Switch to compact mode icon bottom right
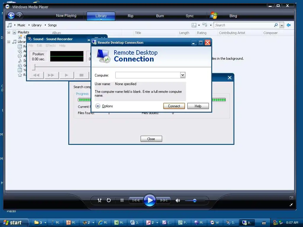 pos(291,205)
